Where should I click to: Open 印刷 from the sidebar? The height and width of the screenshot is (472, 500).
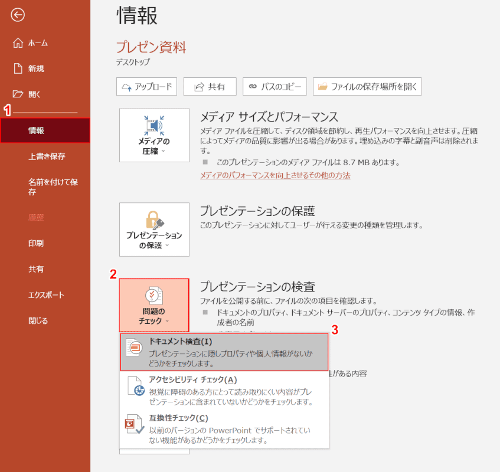45,243
